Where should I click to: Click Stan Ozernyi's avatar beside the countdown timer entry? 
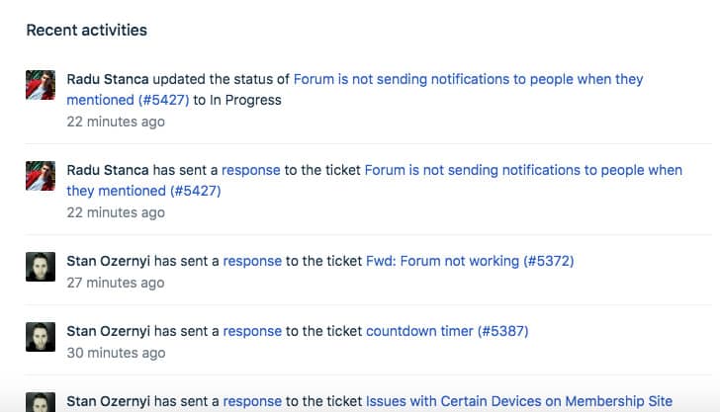point(41,337)
